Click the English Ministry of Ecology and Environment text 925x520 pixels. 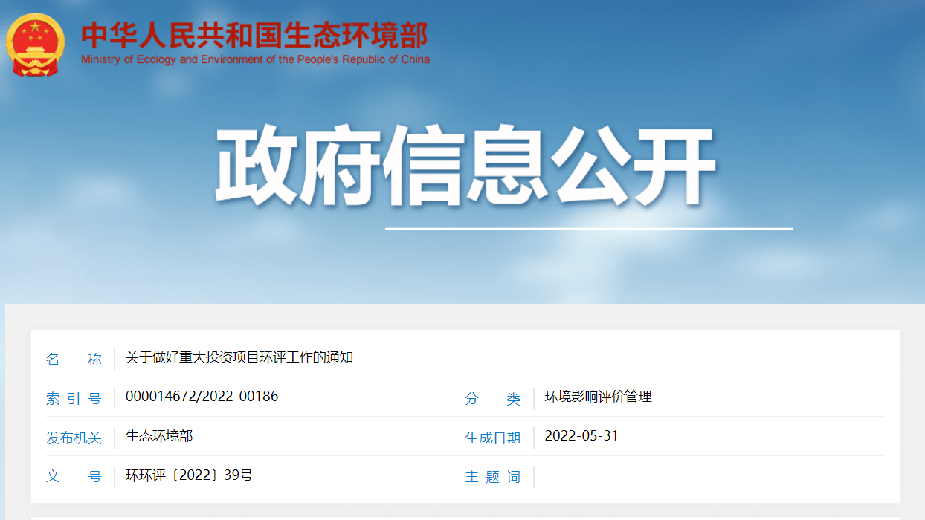pyautogui.click(x=255, y=59)
